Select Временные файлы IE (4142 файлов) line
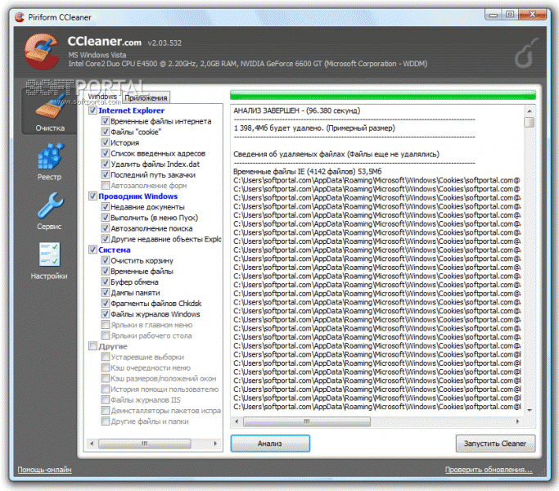Screen dimensions: 559x491 tap(307, 172)
